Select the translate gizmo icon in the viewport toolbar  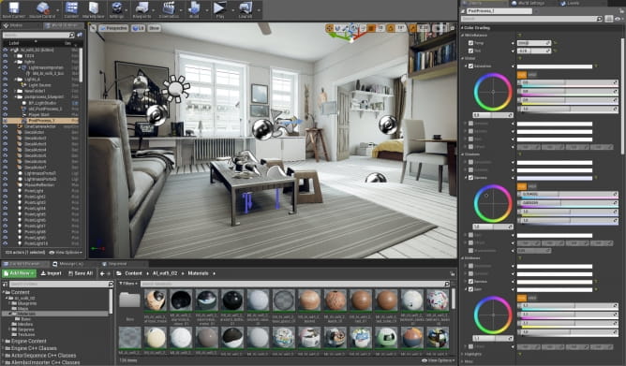click(329, 28)
